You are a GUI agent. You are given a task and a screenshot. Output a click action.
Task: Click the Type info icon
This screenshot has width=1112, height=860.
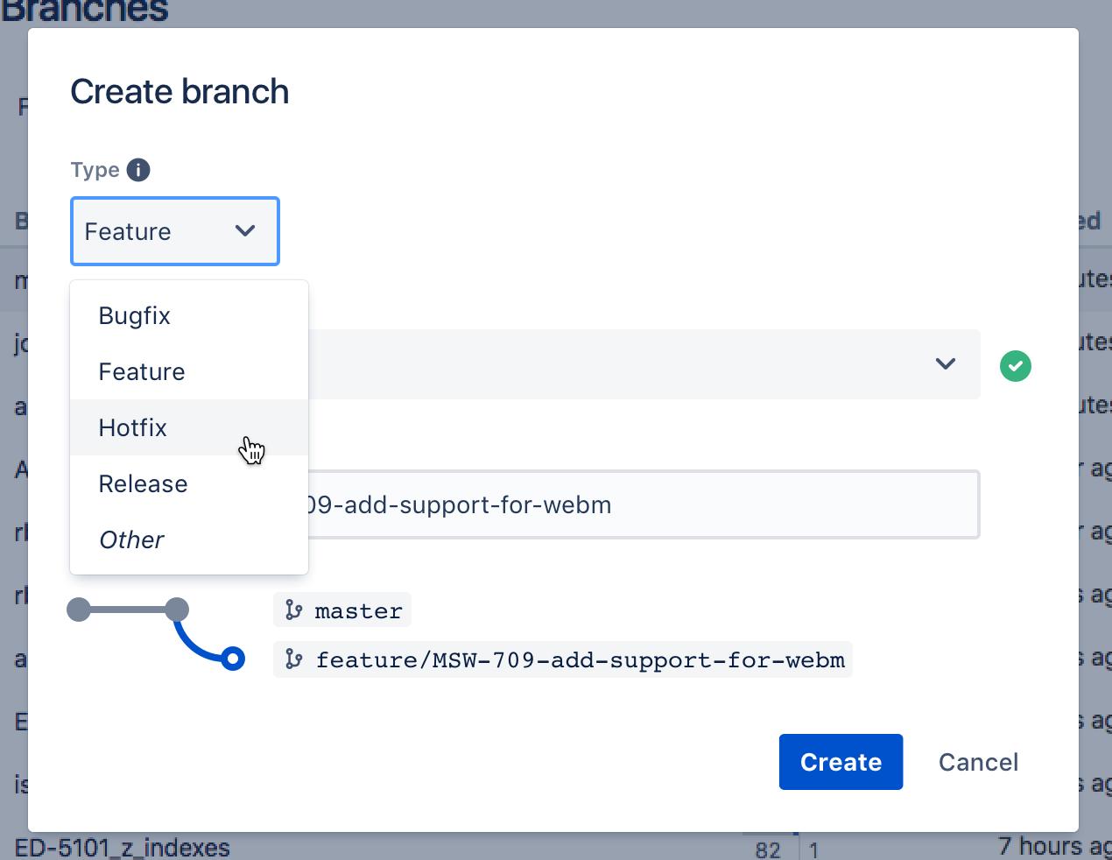[138, 170]
